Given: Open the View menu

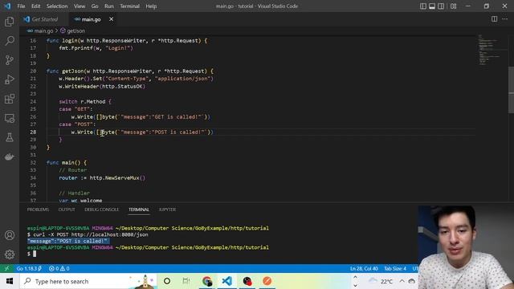Looking at the screenshot, I should pyautogui.click(x=80, y=6).
